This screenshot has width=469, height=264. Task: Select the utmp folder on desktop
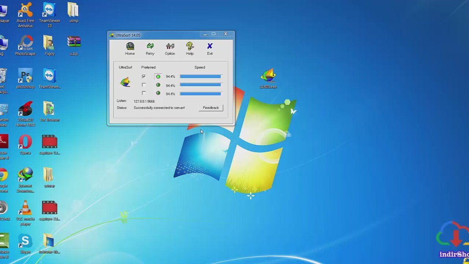click(73, 12)
